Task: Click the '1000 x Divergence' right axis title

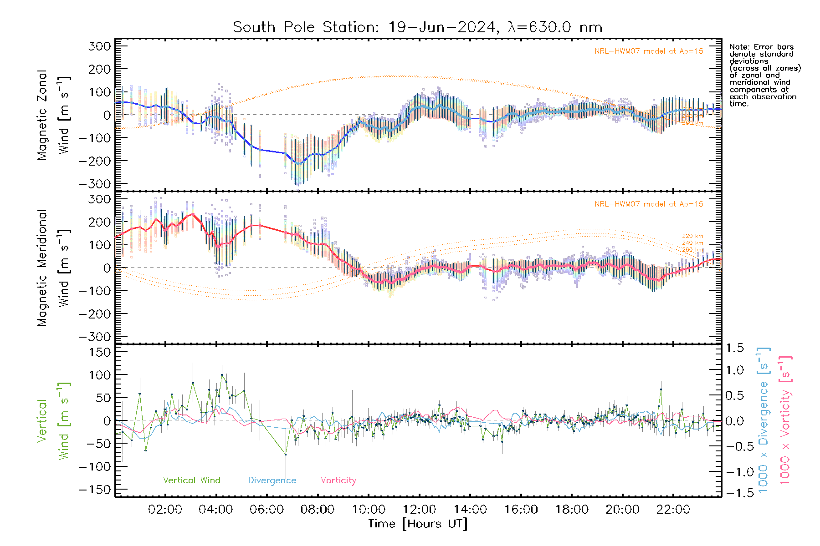Action: tap(764, 420)
